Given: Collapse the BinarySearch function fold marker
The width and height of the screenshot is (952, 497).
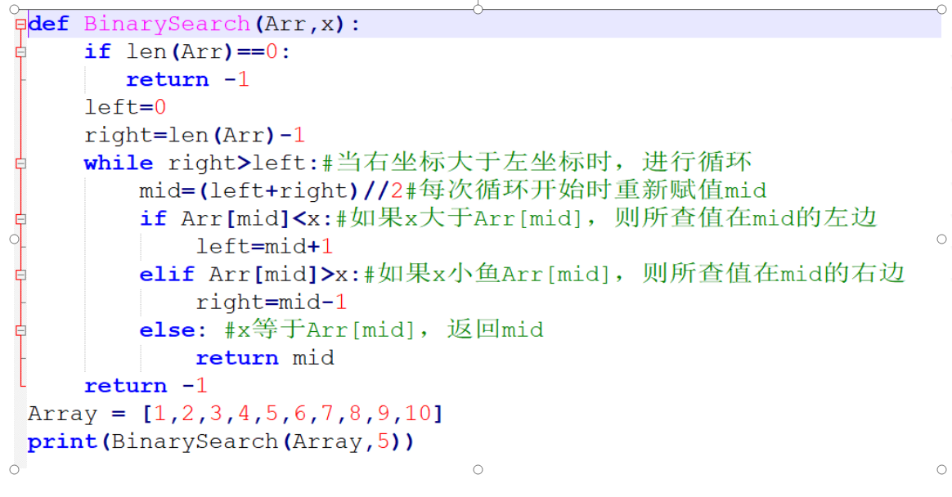Looking at the screenshot, I should click(20, 24).
